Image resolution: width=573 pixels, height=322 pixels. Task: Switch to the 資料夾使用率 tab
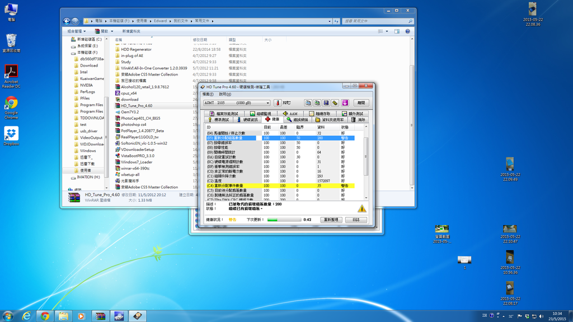(330, 120)
